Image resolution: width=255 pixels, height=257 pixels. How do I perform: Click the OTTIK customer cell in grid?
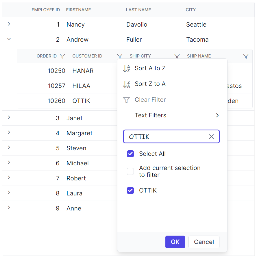[81, 101]
